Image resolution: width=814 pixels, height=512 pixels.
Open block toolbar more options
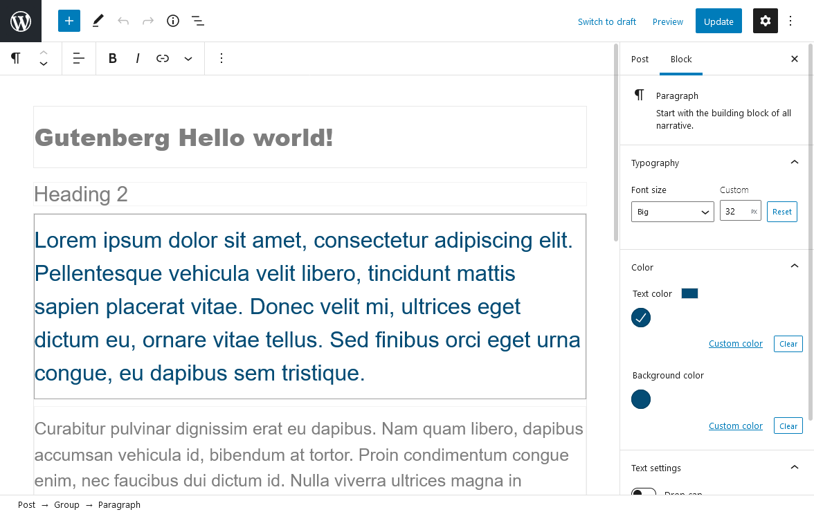221,59
